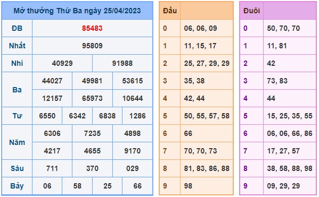Click Đầu row value '35, 38'
Screen dimensions: 319x197
[194, 81]
